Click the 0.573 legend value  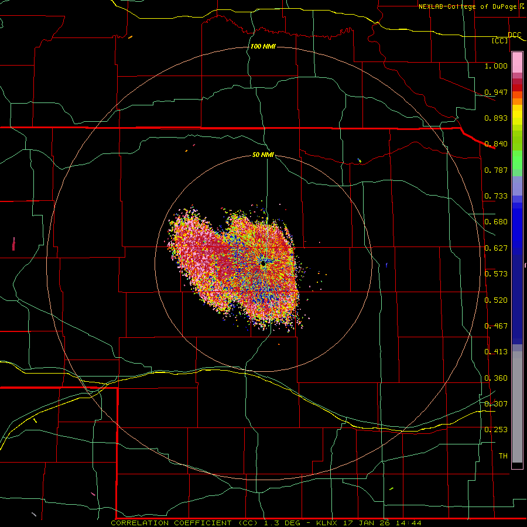coord(496,274)
